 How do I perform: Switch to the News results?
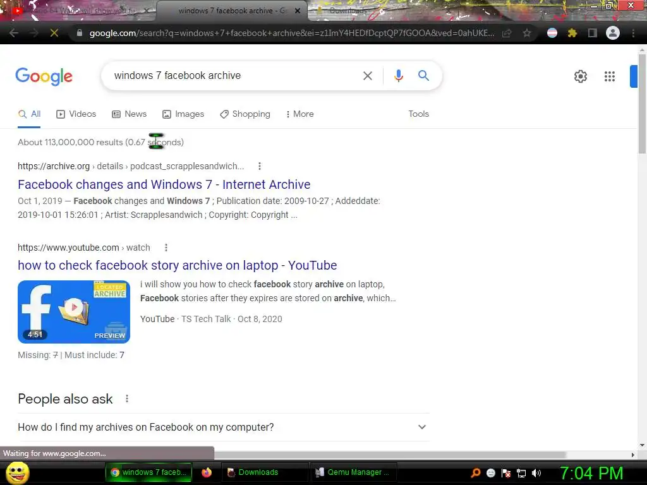129,114
